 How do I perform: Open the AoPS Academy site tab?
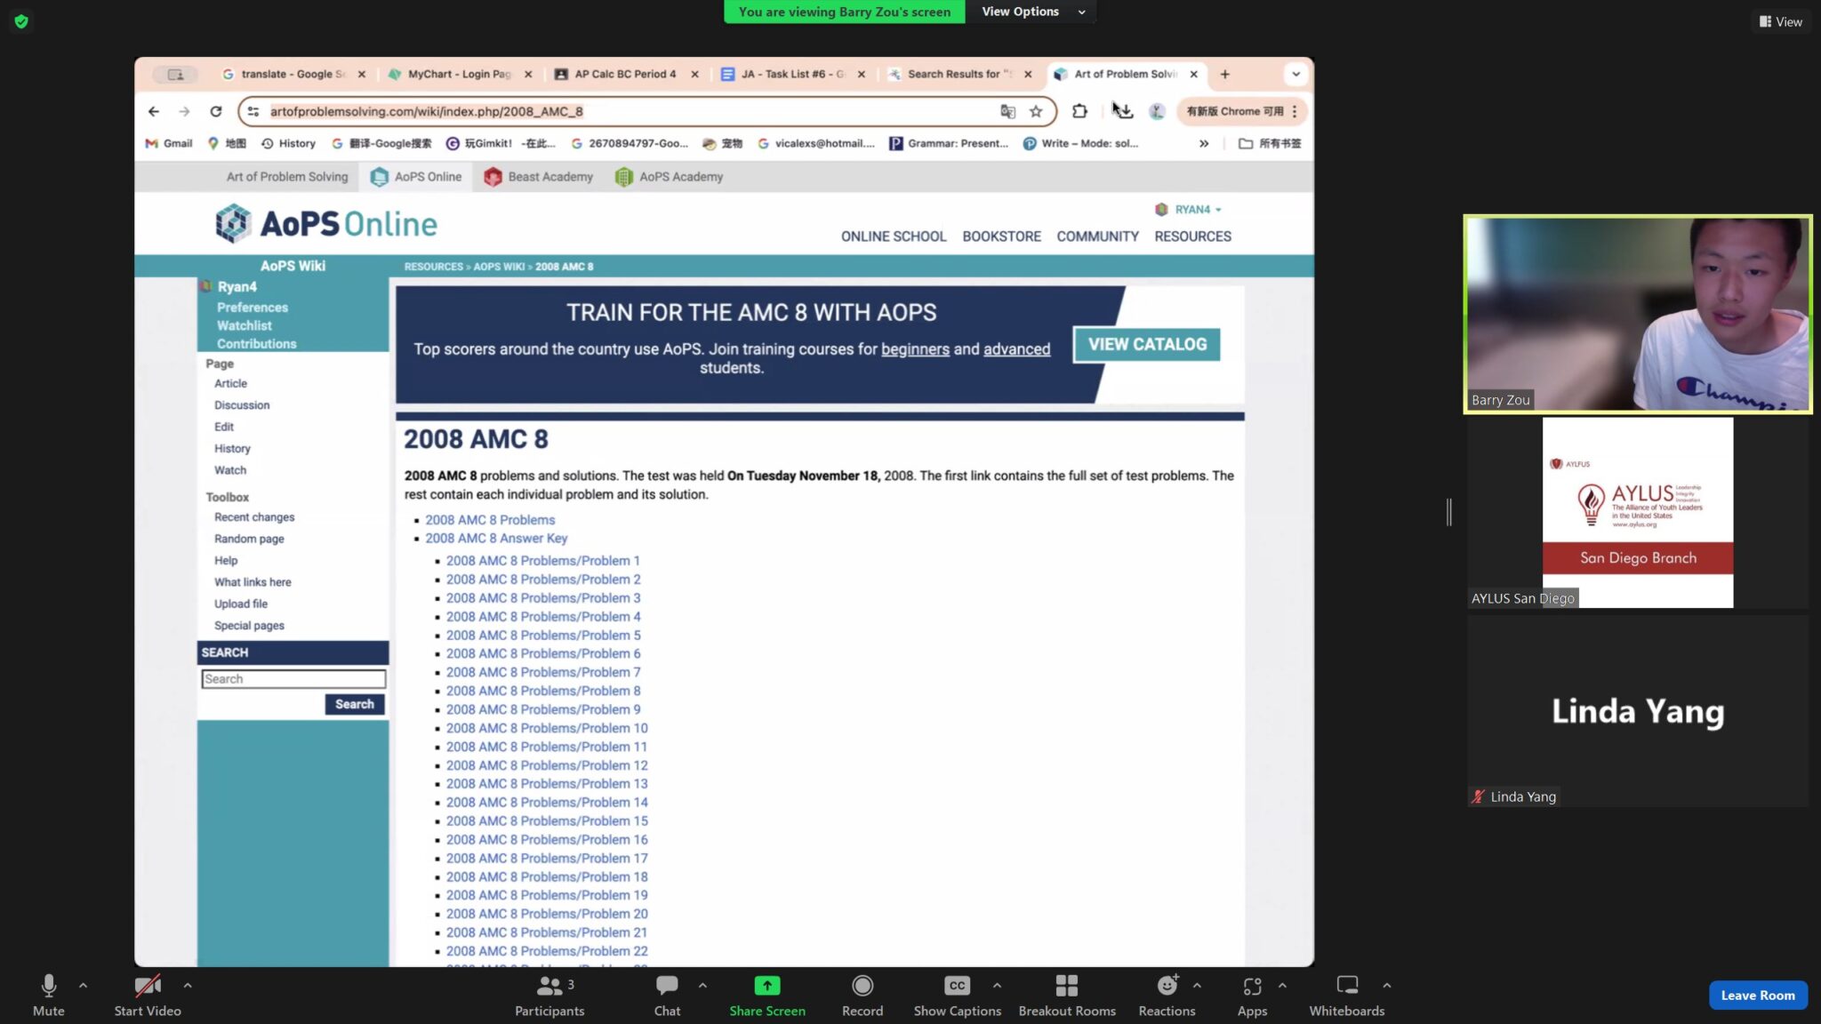point(669,177)
